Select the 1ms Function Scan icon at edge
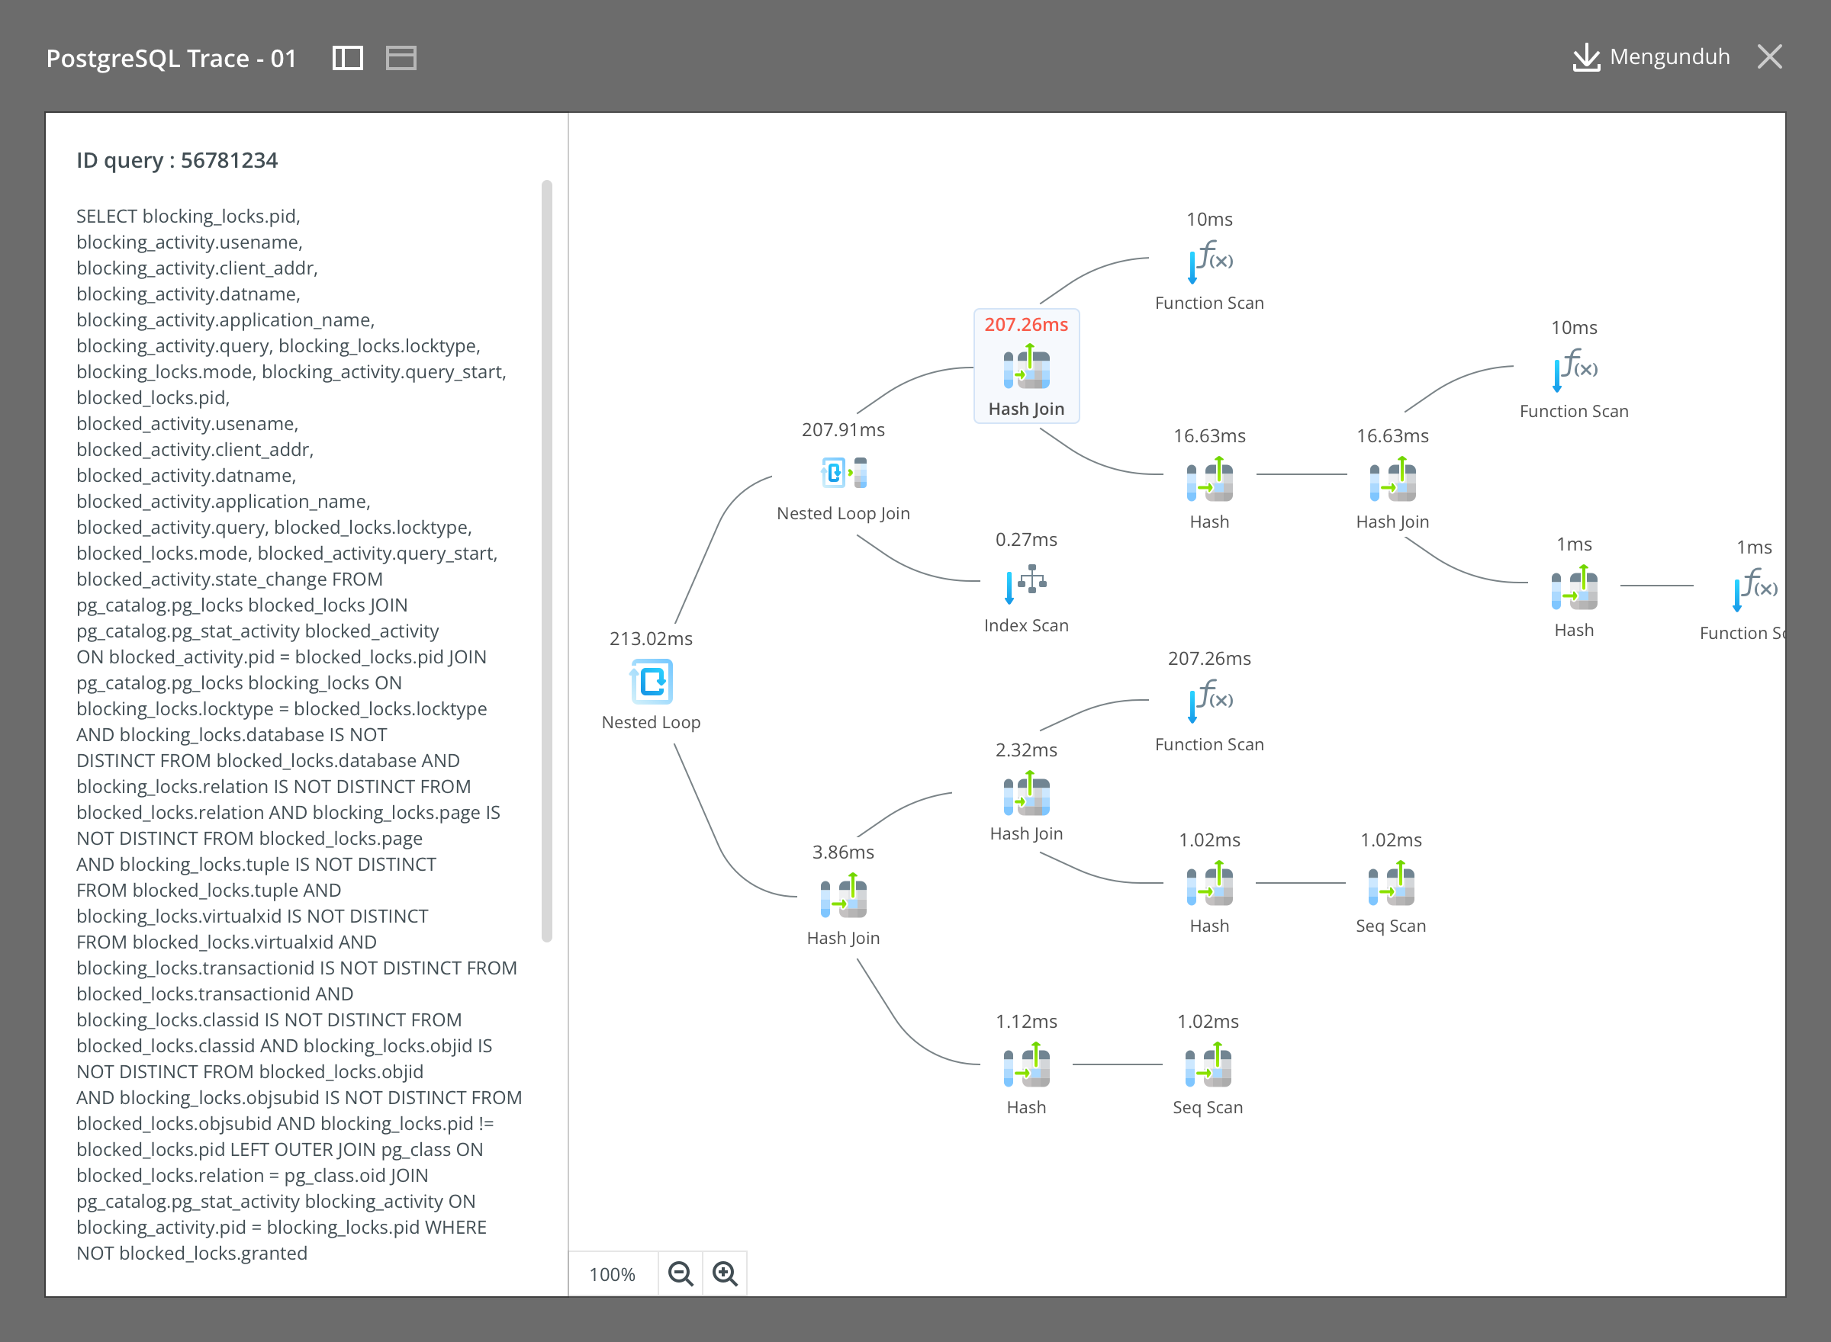The image size is (1831, 1342). click(x=1755, y=589)
